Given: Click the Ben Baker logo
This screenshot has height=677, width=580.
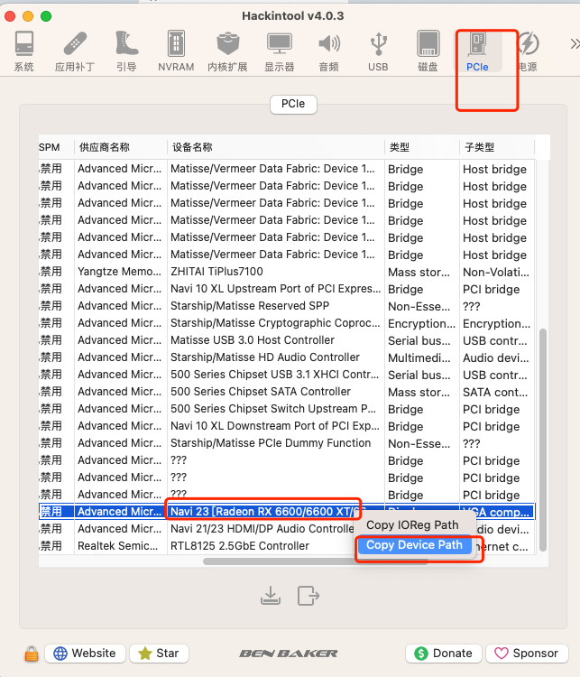Looking at the screenshot, I should coord(289,654).
